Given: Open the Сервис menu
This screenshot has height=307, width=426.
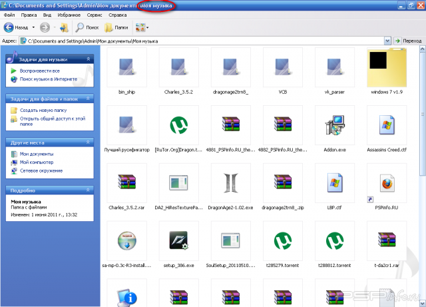Looking at the screenshot, I should (x=95, y=14).
